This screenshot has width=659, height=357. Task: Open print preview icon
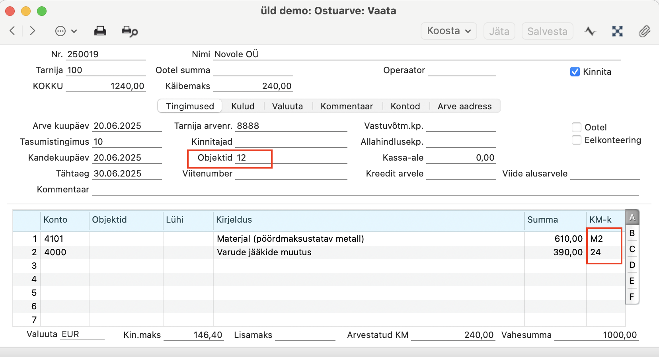pyautogui.click(x=130, y=31)
